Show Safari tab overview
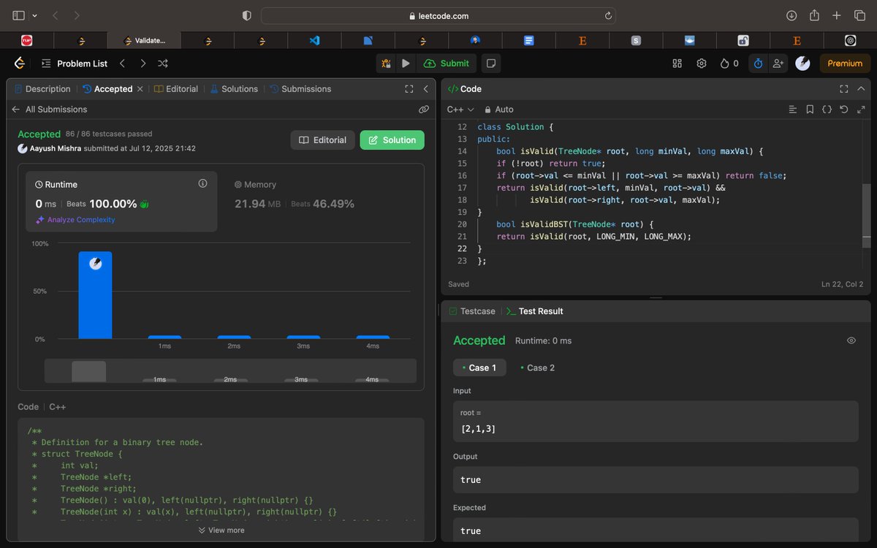The image size is (877, 548). [859, 15]
